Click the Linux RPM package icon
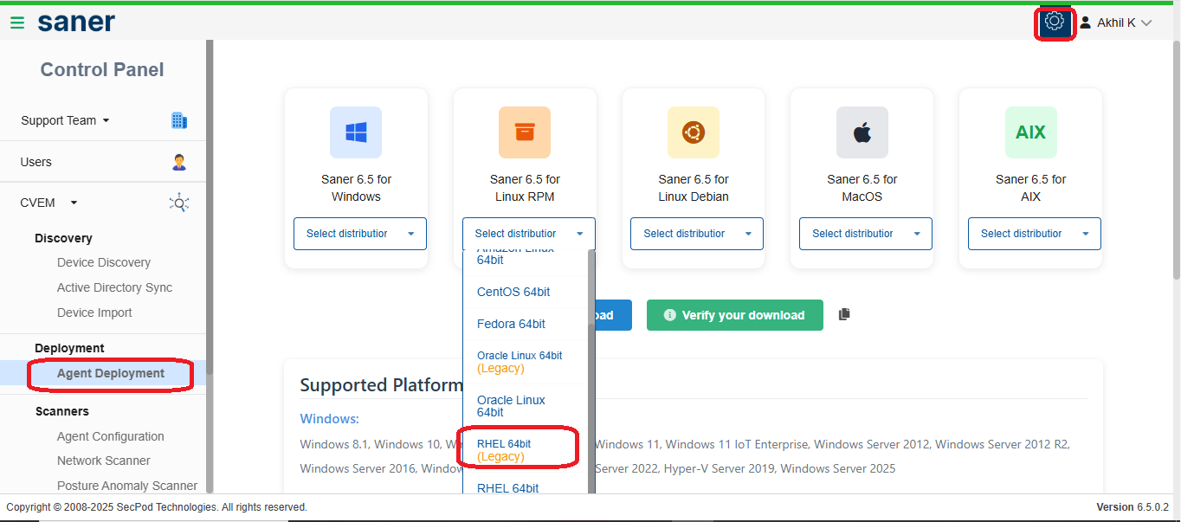This screenshot has width=1181, height=522. pyautogui.click(x=525, y=132)
